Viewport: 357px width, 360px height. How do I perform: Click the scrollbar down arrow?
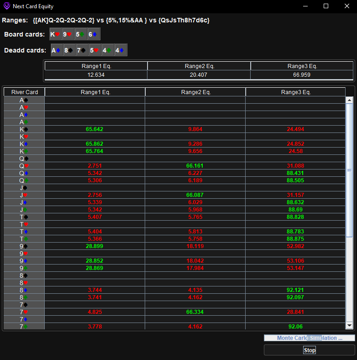349,325
